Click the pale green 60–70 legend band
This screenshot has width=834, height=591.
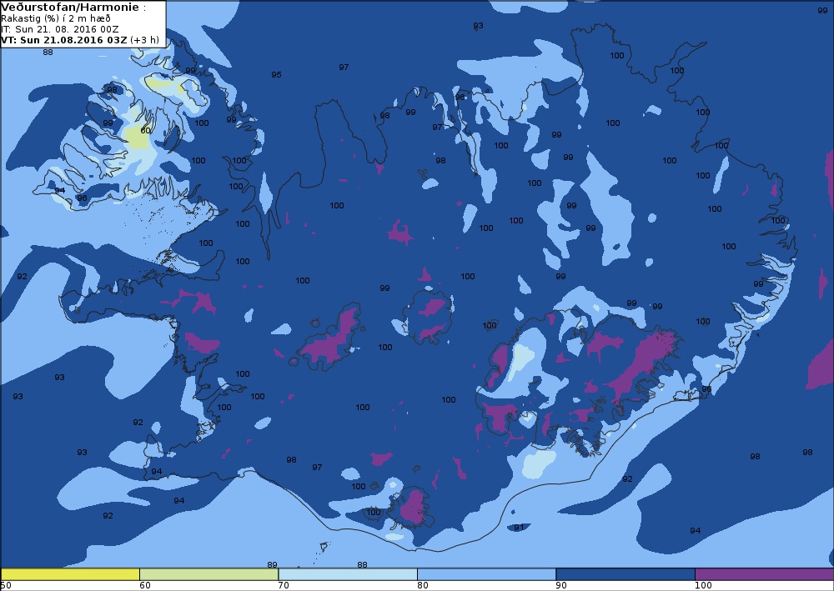tap(208, 574)
